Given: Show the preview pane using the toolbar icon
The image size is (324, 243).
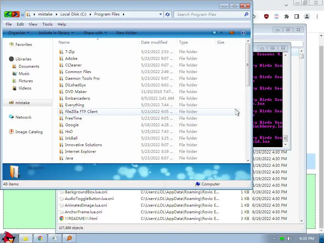Looking at the screenshot, I should [x=232, y=33].
